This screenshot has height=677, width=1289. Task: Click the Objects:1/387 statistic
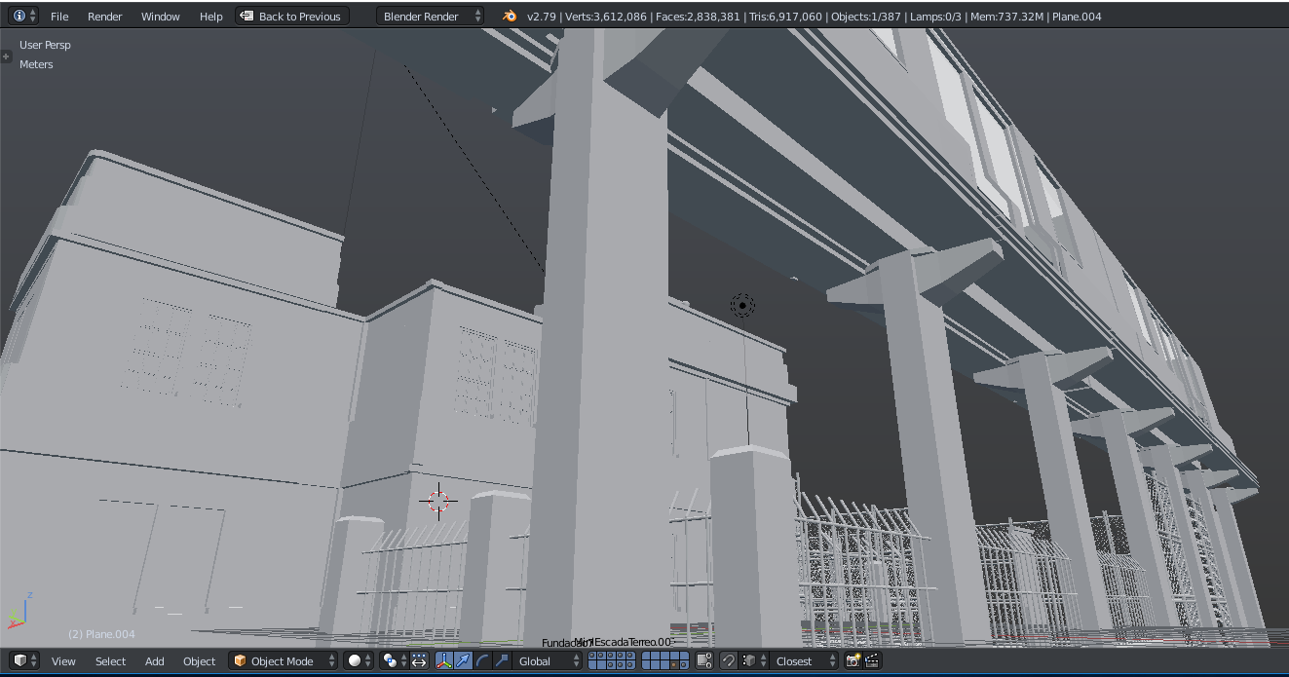point(865,17)
